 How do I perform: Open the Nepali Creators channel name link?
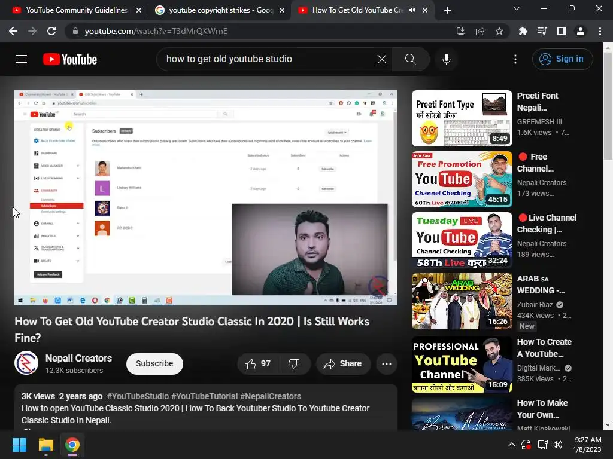point(78,358)
